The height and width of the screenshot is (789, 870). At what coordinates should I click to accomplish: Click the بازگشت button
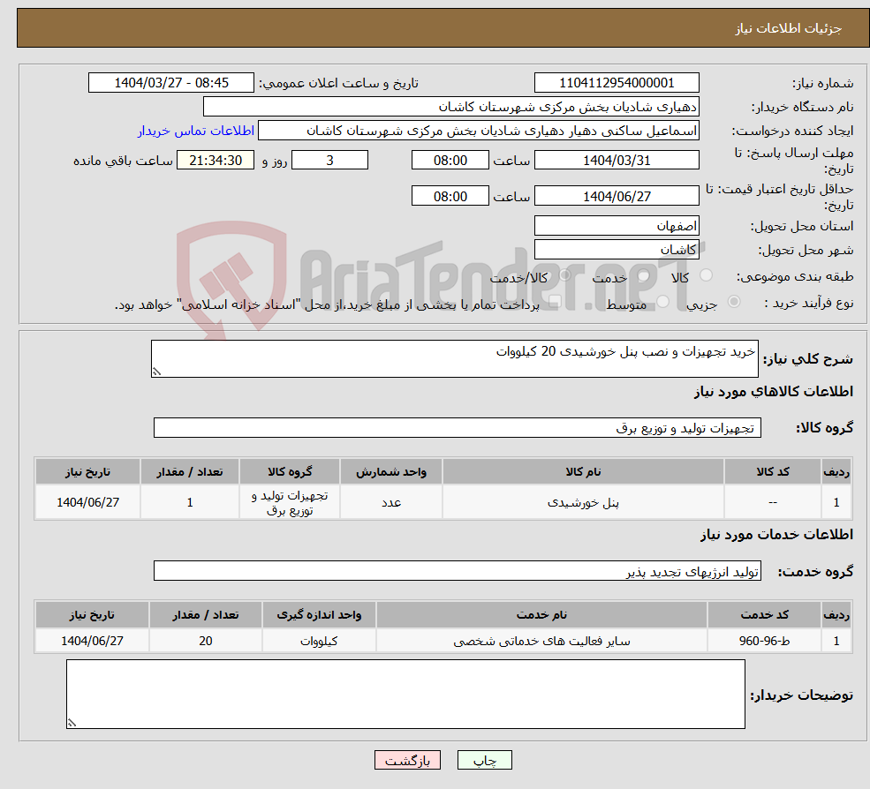click(407, 760)
